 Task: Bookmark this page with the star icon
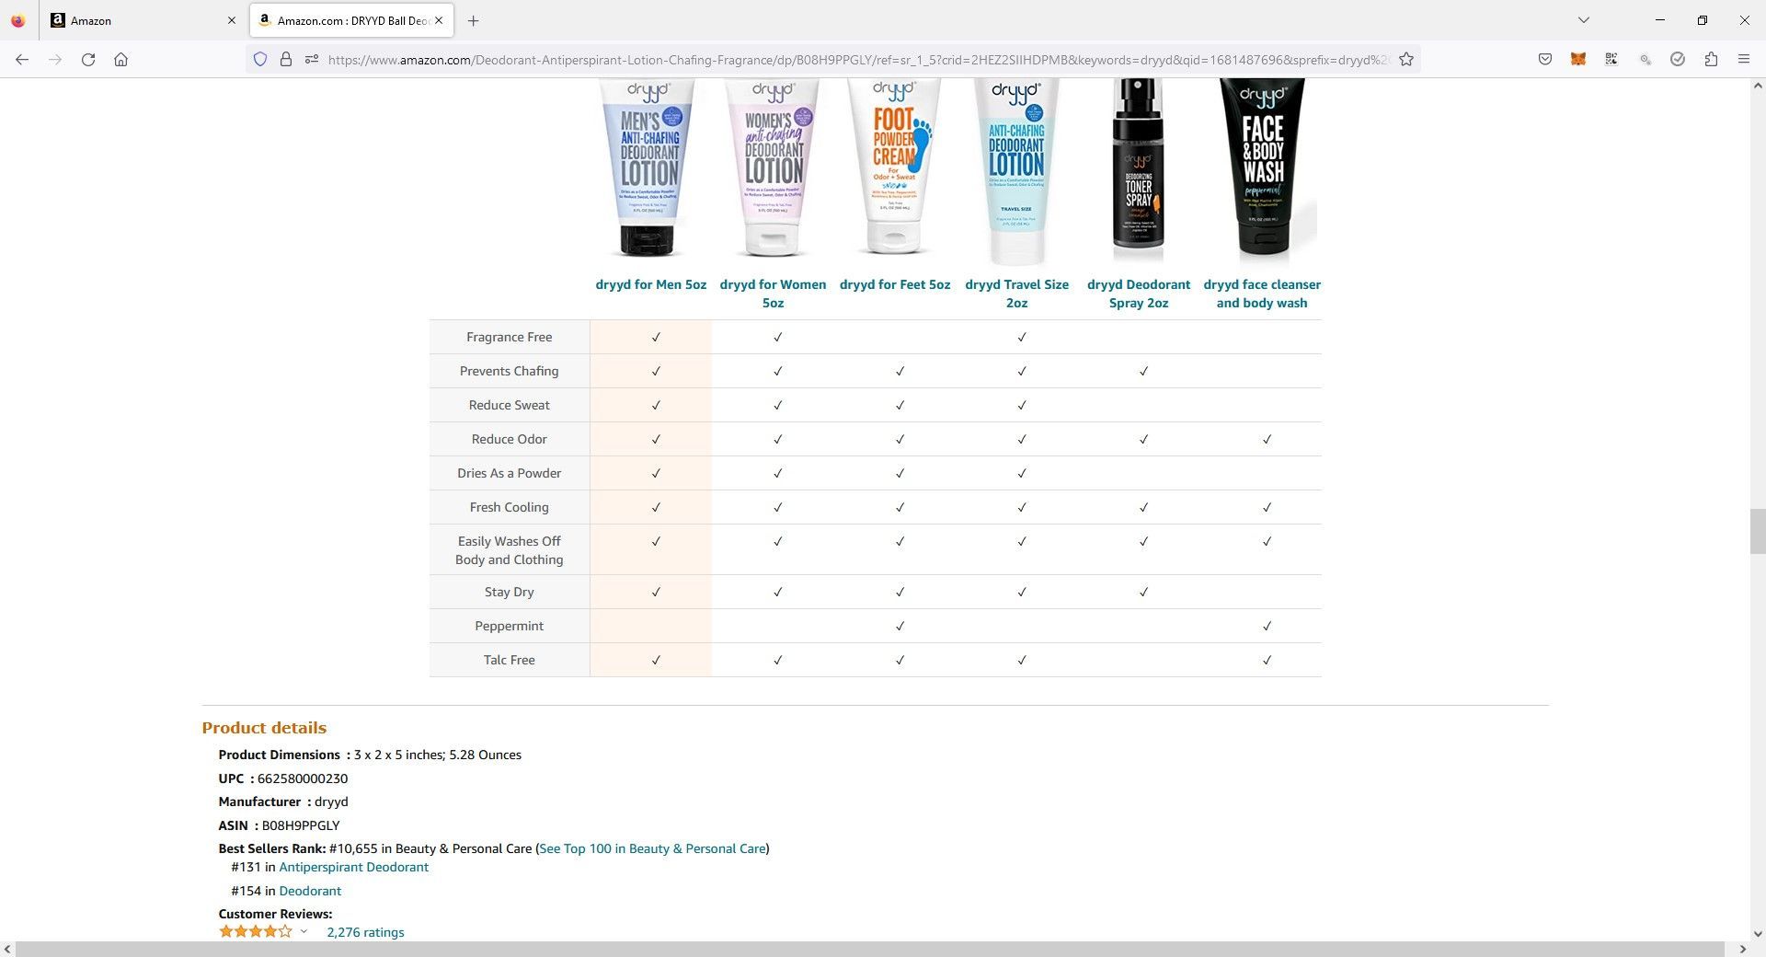[x=1406, y=59]
